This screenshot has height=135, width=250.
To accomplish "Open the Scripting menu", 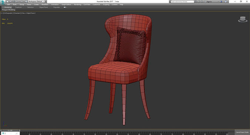I will (x=107, y=5).
